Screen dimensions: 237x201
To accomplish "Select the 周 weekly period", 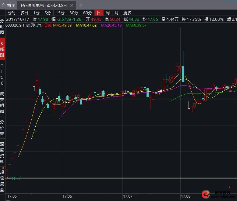I will point(108,13).
